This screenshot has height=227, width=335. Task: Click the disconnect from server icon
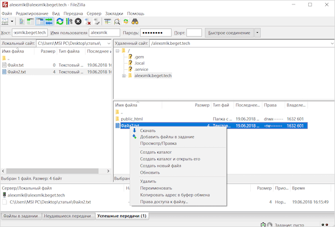tap(87, 22)
